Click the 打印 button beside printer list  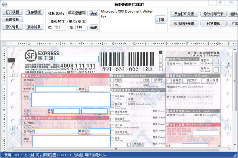(161, 20)
